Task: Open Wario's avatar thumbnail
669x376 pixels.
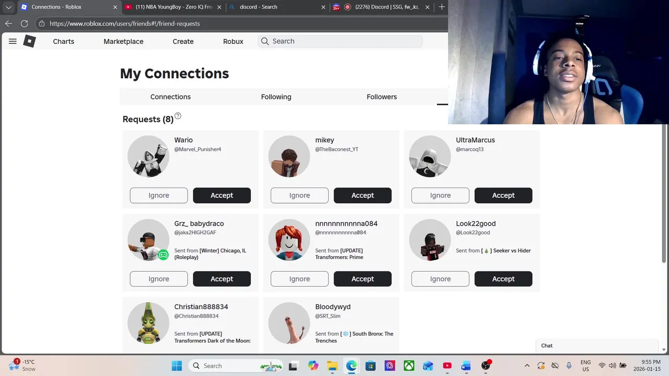Action: click(x=148, y=156)
